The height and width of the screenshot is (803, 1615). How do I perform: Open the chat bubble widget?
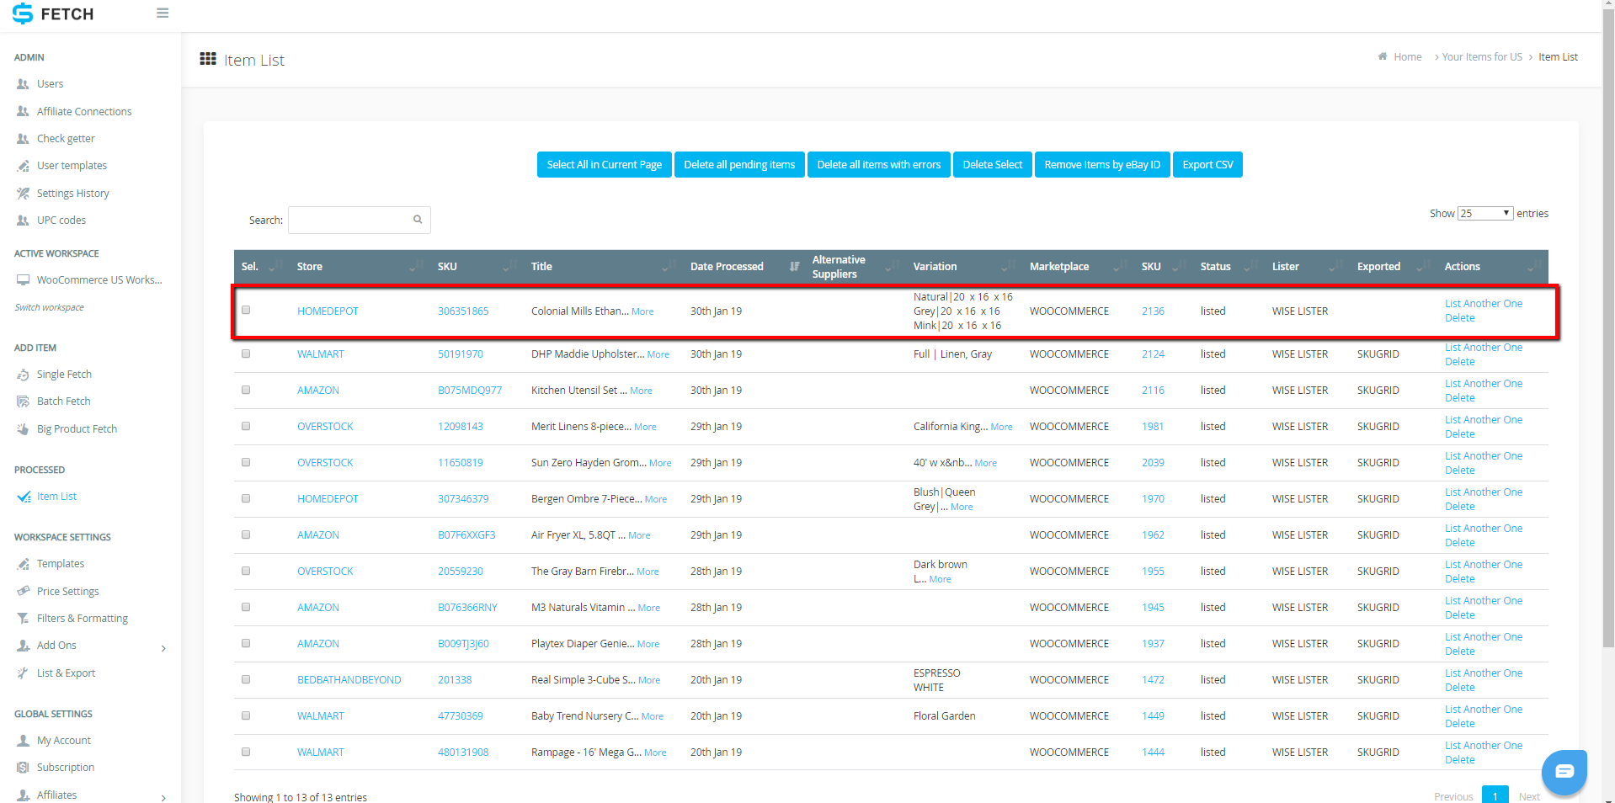[1564, 771]
